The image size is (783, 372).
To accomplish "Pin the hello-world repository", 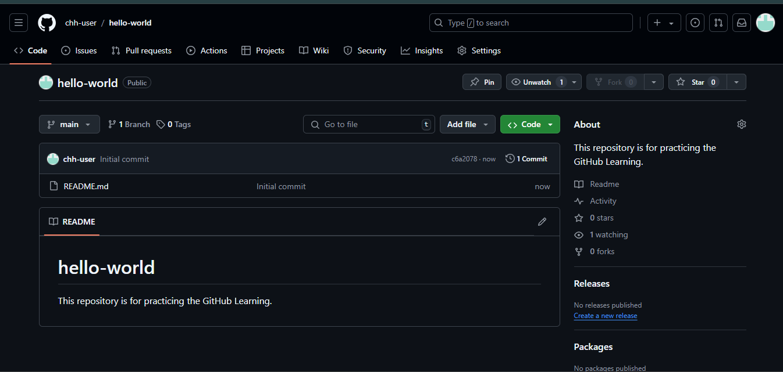I will click(x=482, y=82).
